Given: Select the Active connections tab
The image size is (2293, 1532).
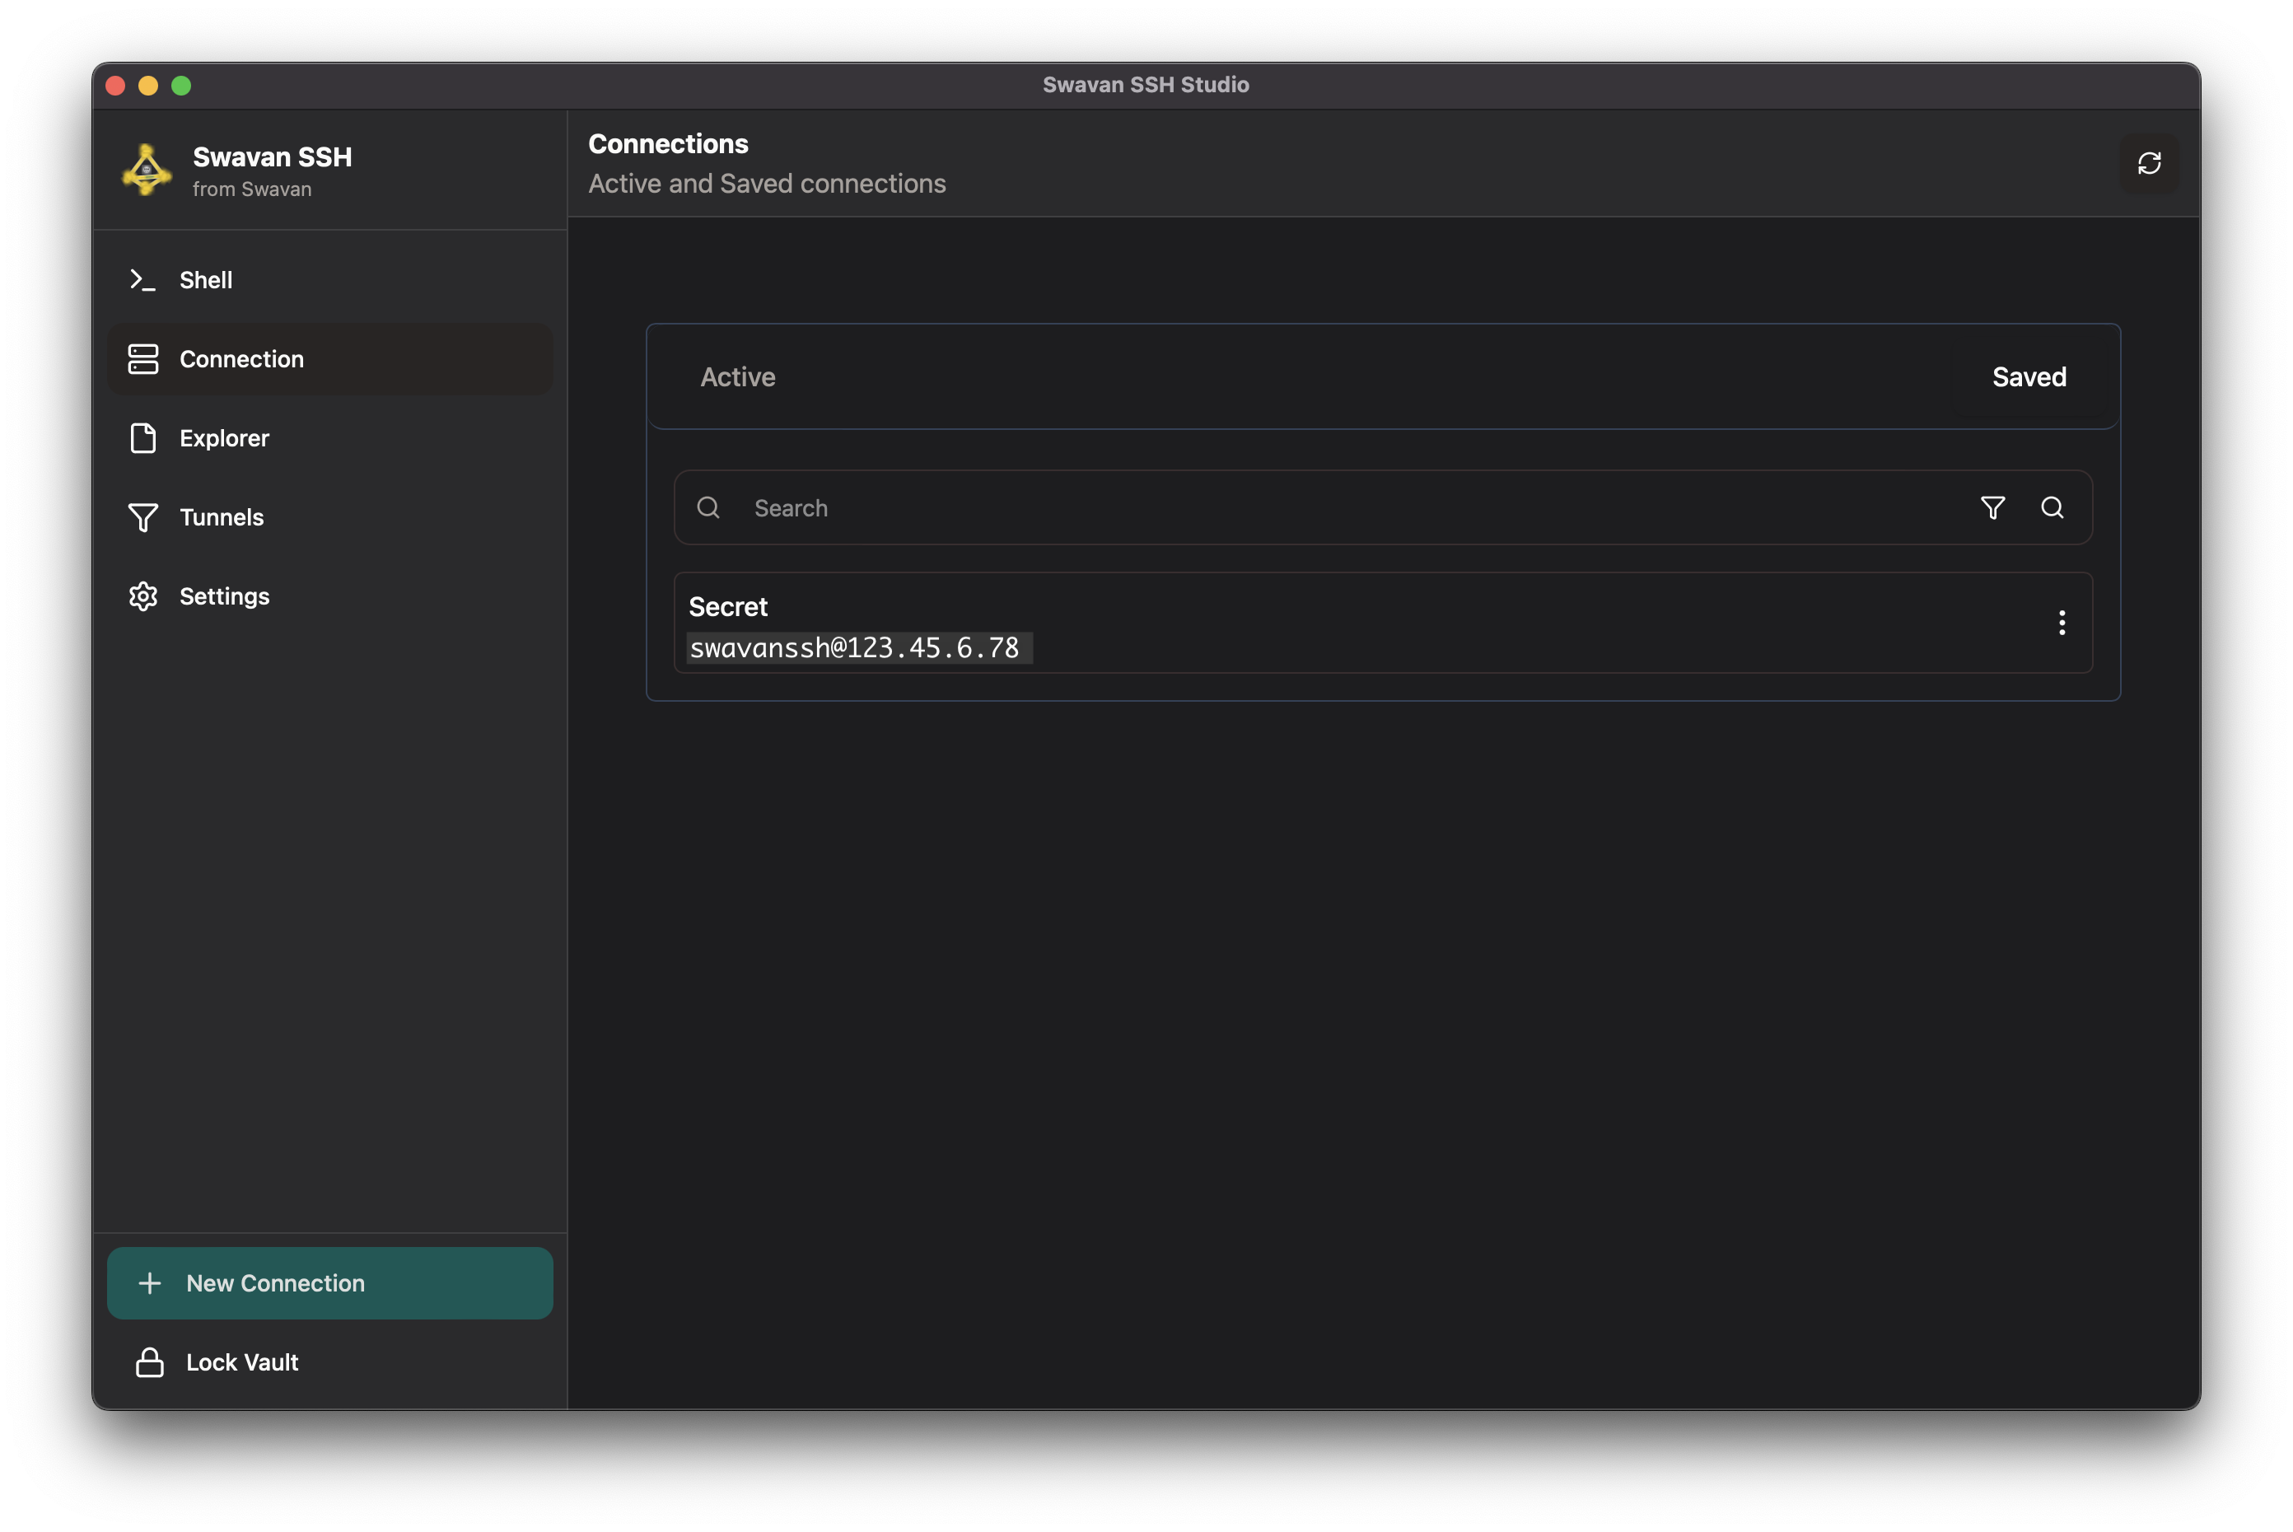Looking at the screenshot, I should (738, 376).
